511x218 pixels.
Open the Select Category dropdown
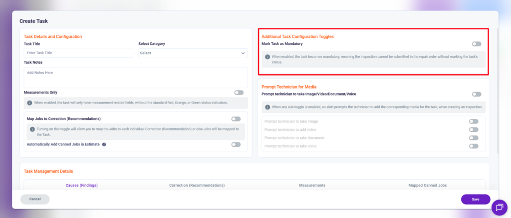[193, 53]
